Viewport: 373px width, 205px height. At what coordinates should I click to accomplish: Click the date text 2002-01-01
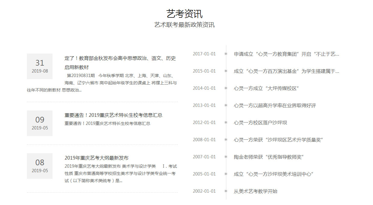(x=204, y=191)
